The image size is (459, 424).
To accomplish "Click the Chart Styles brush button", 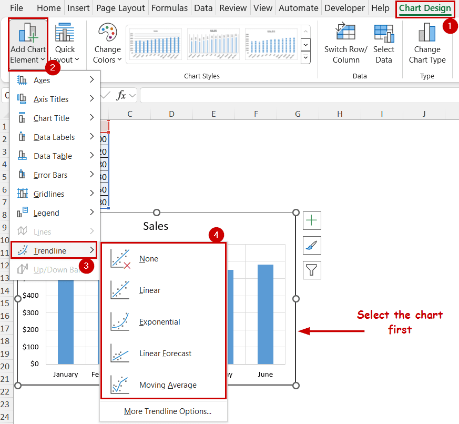I will 312,245.
